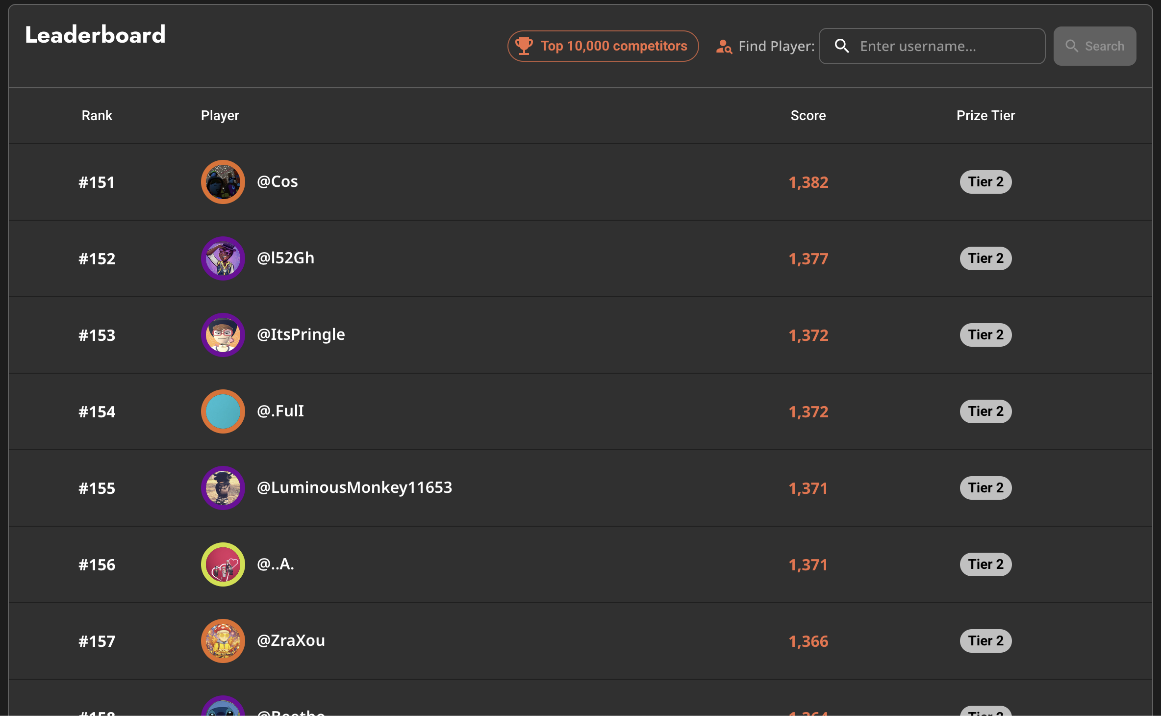The image size is (1161, 716).
Task: Click the trophy icon in competitors badge
Action: pyautogui.click(x=524, y=46)
